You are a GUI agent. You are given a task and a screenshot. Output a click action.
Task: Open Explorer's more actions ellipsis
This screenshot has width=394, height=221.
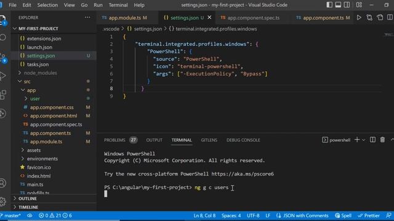click(x=87, y=17)
